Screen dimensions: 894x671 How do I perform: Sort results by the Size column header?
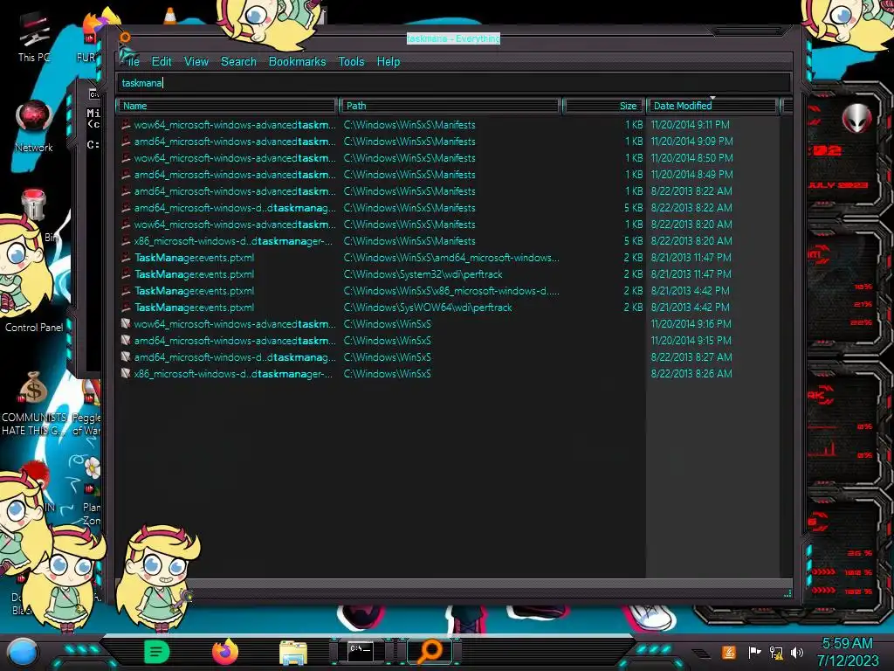tap(604, 106)
